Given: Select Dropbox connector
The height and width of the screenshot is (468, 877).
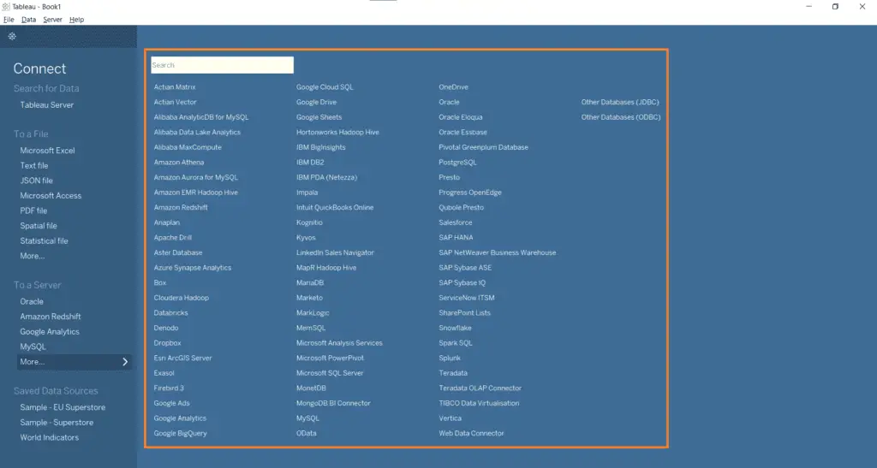Looking at the screenshot, I should (167, 343).
